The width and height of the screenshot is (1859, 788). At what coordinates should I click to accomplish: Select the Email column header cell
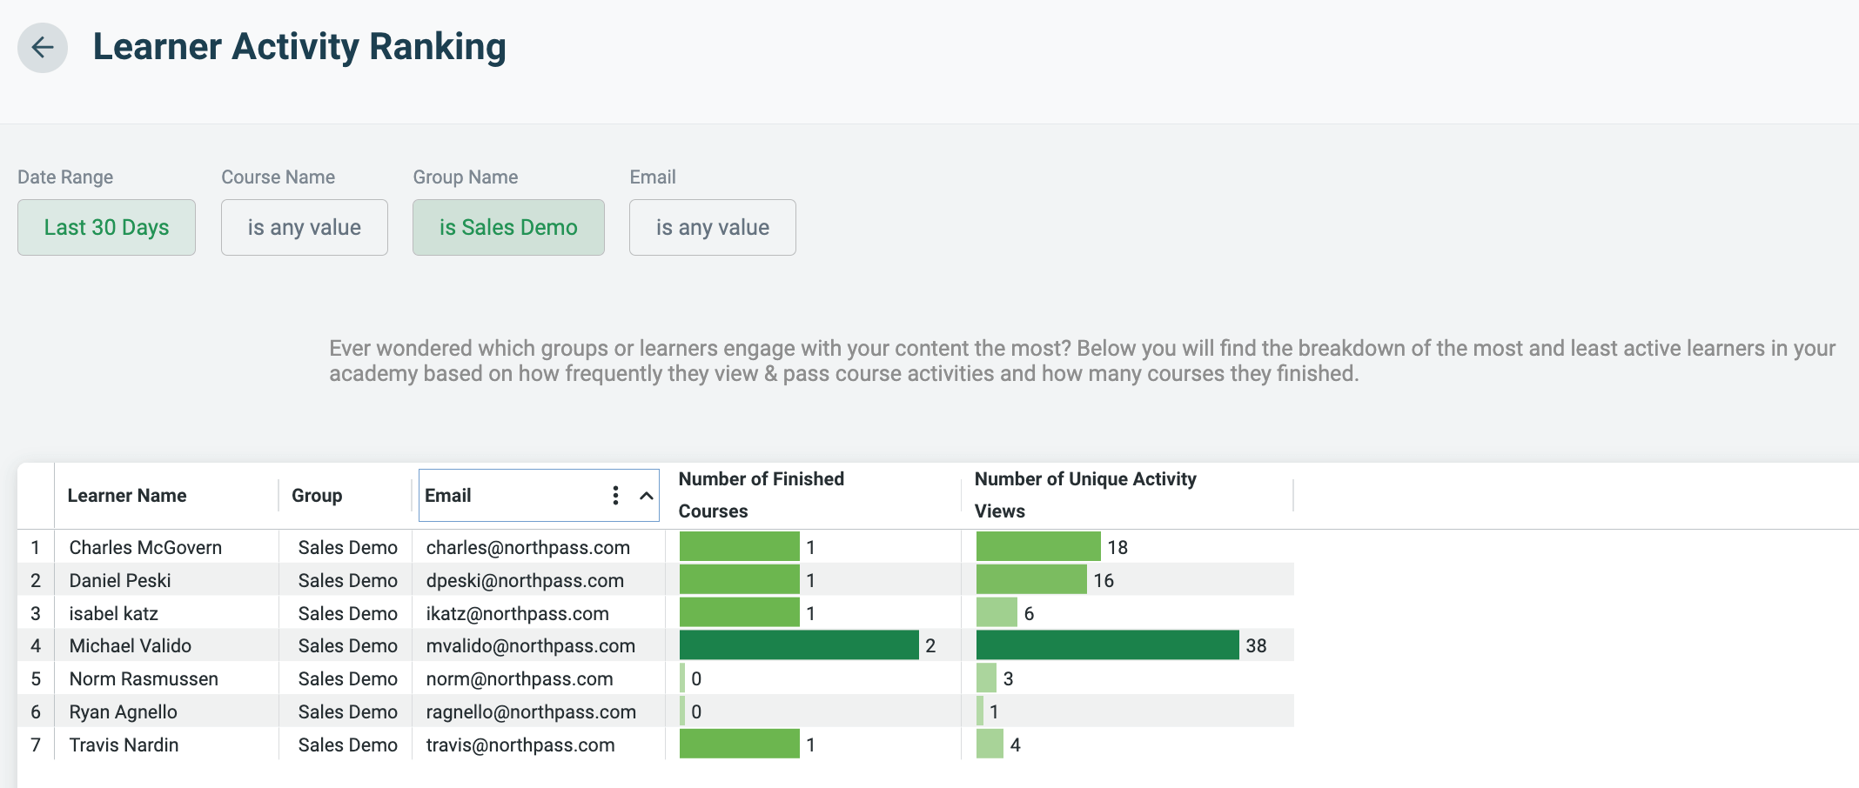pos(487,495)
